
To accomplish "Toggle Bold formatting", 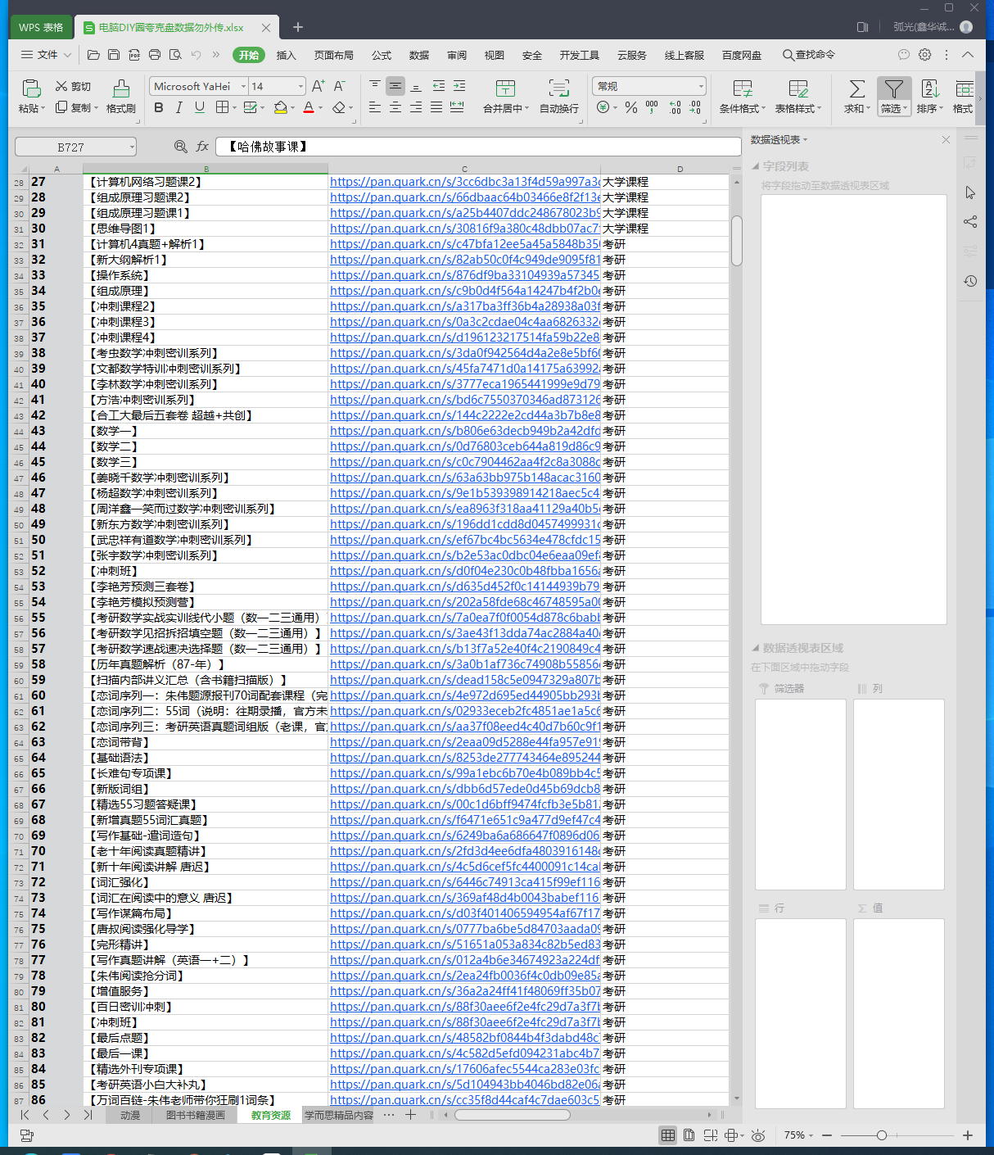I will tap(158, 107).
